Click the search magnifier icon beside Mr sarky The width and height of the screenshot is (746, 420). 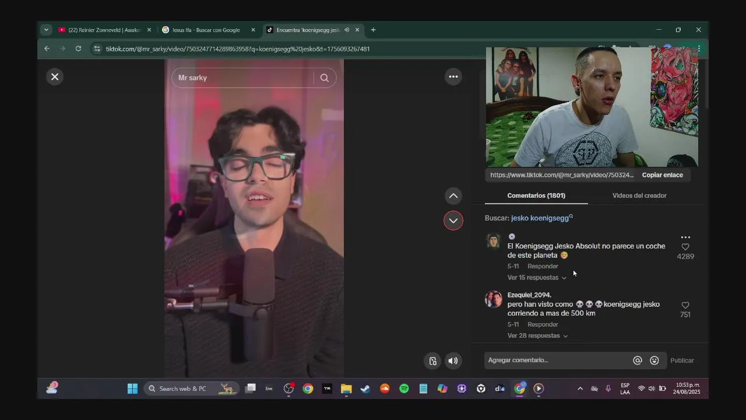325,78
